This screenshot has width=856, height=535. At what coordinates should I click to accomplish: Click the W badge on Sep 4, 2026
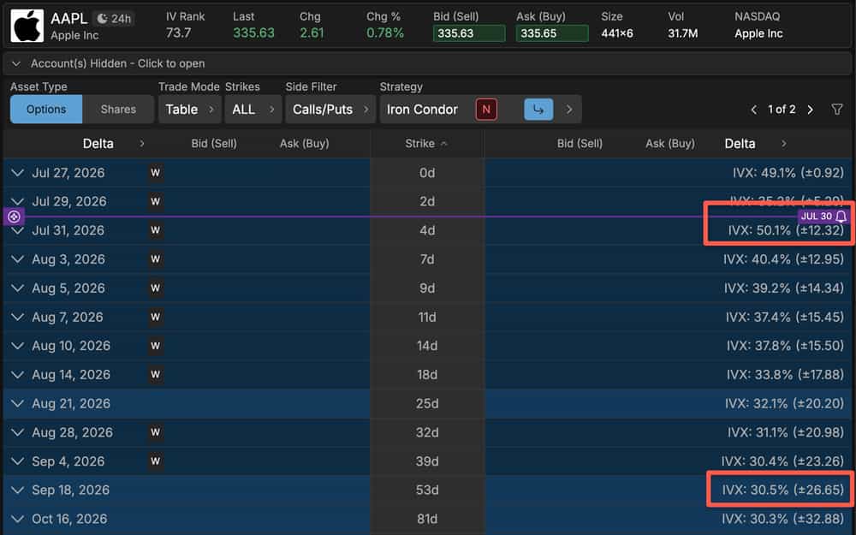[x=156, y=461]
